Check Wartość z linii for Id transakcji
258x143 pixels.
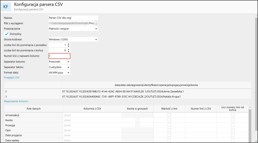[x=169, y=115]
